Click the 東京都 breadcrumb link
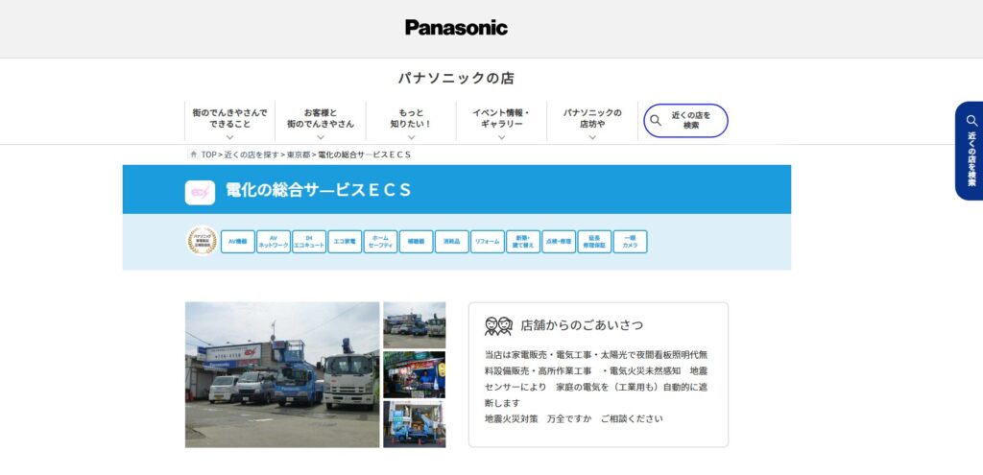 [298, 154]
